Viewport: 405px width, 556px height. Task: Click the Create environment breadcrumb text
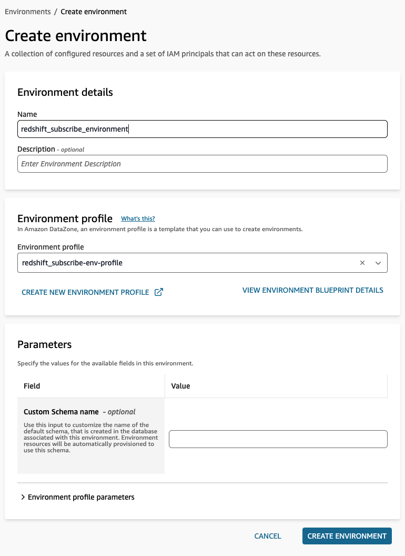[94, 12]
